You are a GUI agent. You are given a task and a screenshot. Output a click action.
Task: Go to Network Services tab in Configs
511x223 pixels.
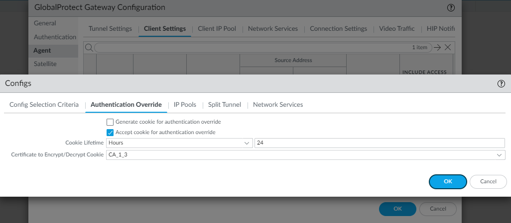pyautogui.click(x=278, y=105)
